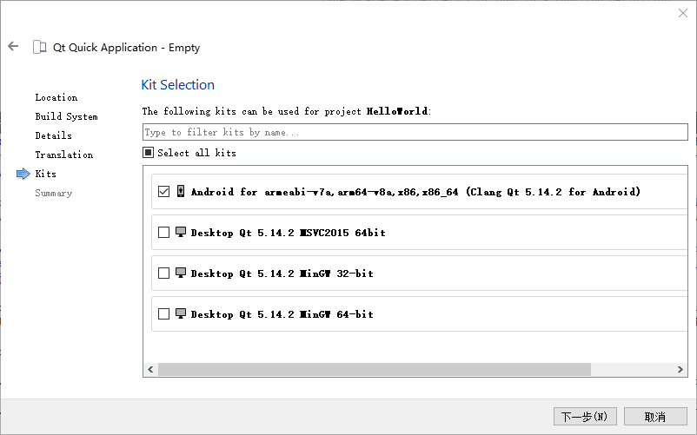Screen dimensions: 697x435
Task: Click the horizontal scrollbar right arrow
Action: pos(680,369)
